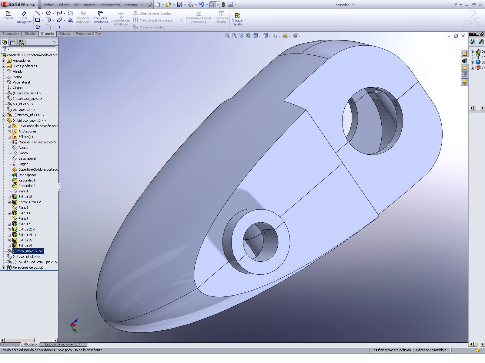This screenshot has width=485, height=363.
Task: Expand Anotaciones under ensamble3
Action: [x=3, y=60]
